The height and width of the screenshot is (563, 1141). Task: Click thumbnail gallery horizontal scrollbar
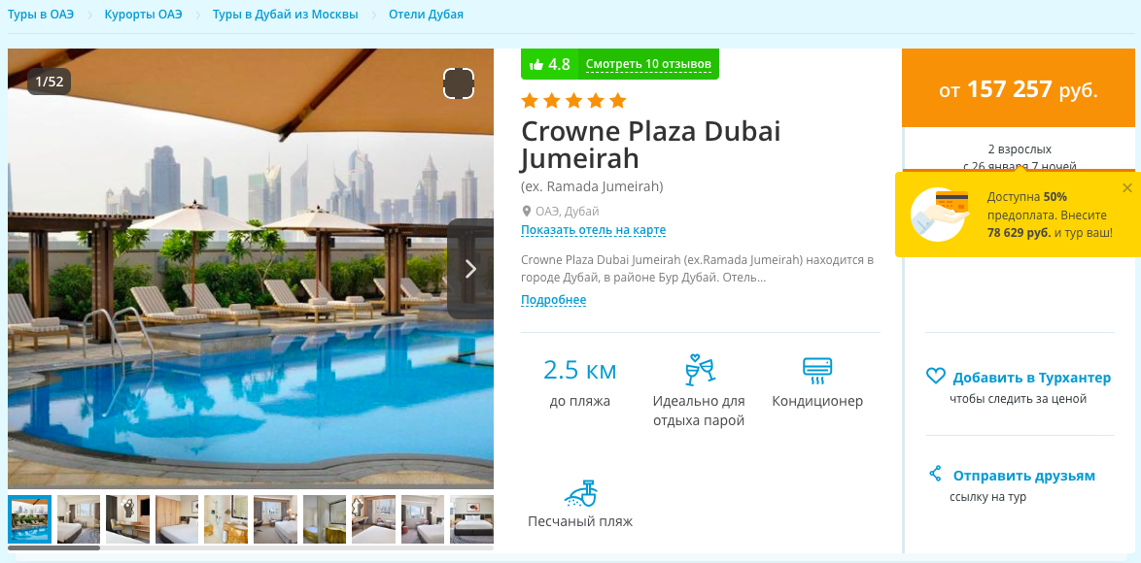point(53,547)
